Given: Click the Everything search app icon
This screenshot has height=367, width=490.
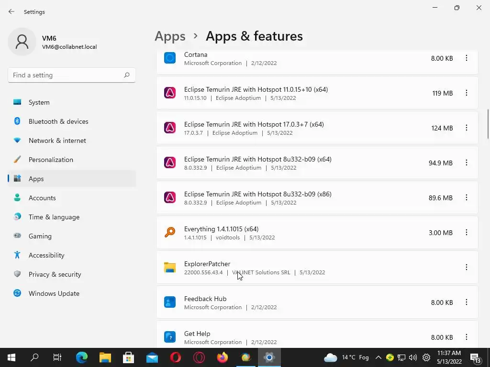Looking at the screenshot, I should tap(170, 233).
